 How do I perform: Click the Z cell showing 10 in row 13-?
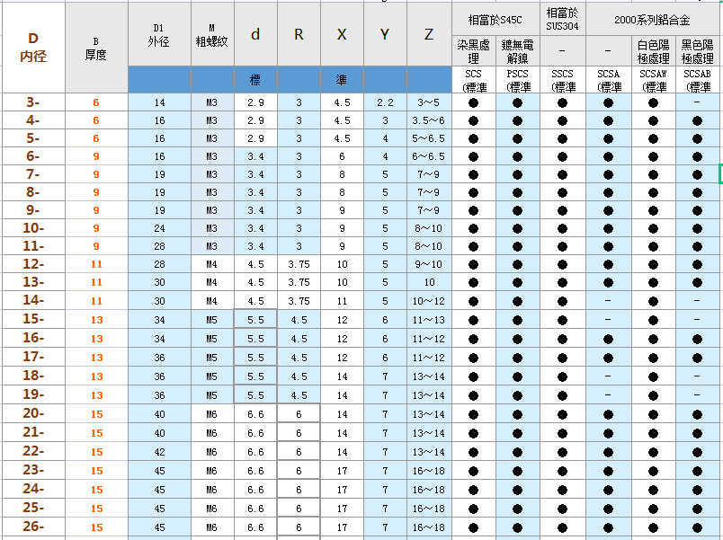click(x=429, y=282)
